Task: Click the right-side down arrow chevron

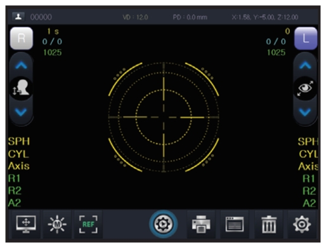Action: click(305, 112)
